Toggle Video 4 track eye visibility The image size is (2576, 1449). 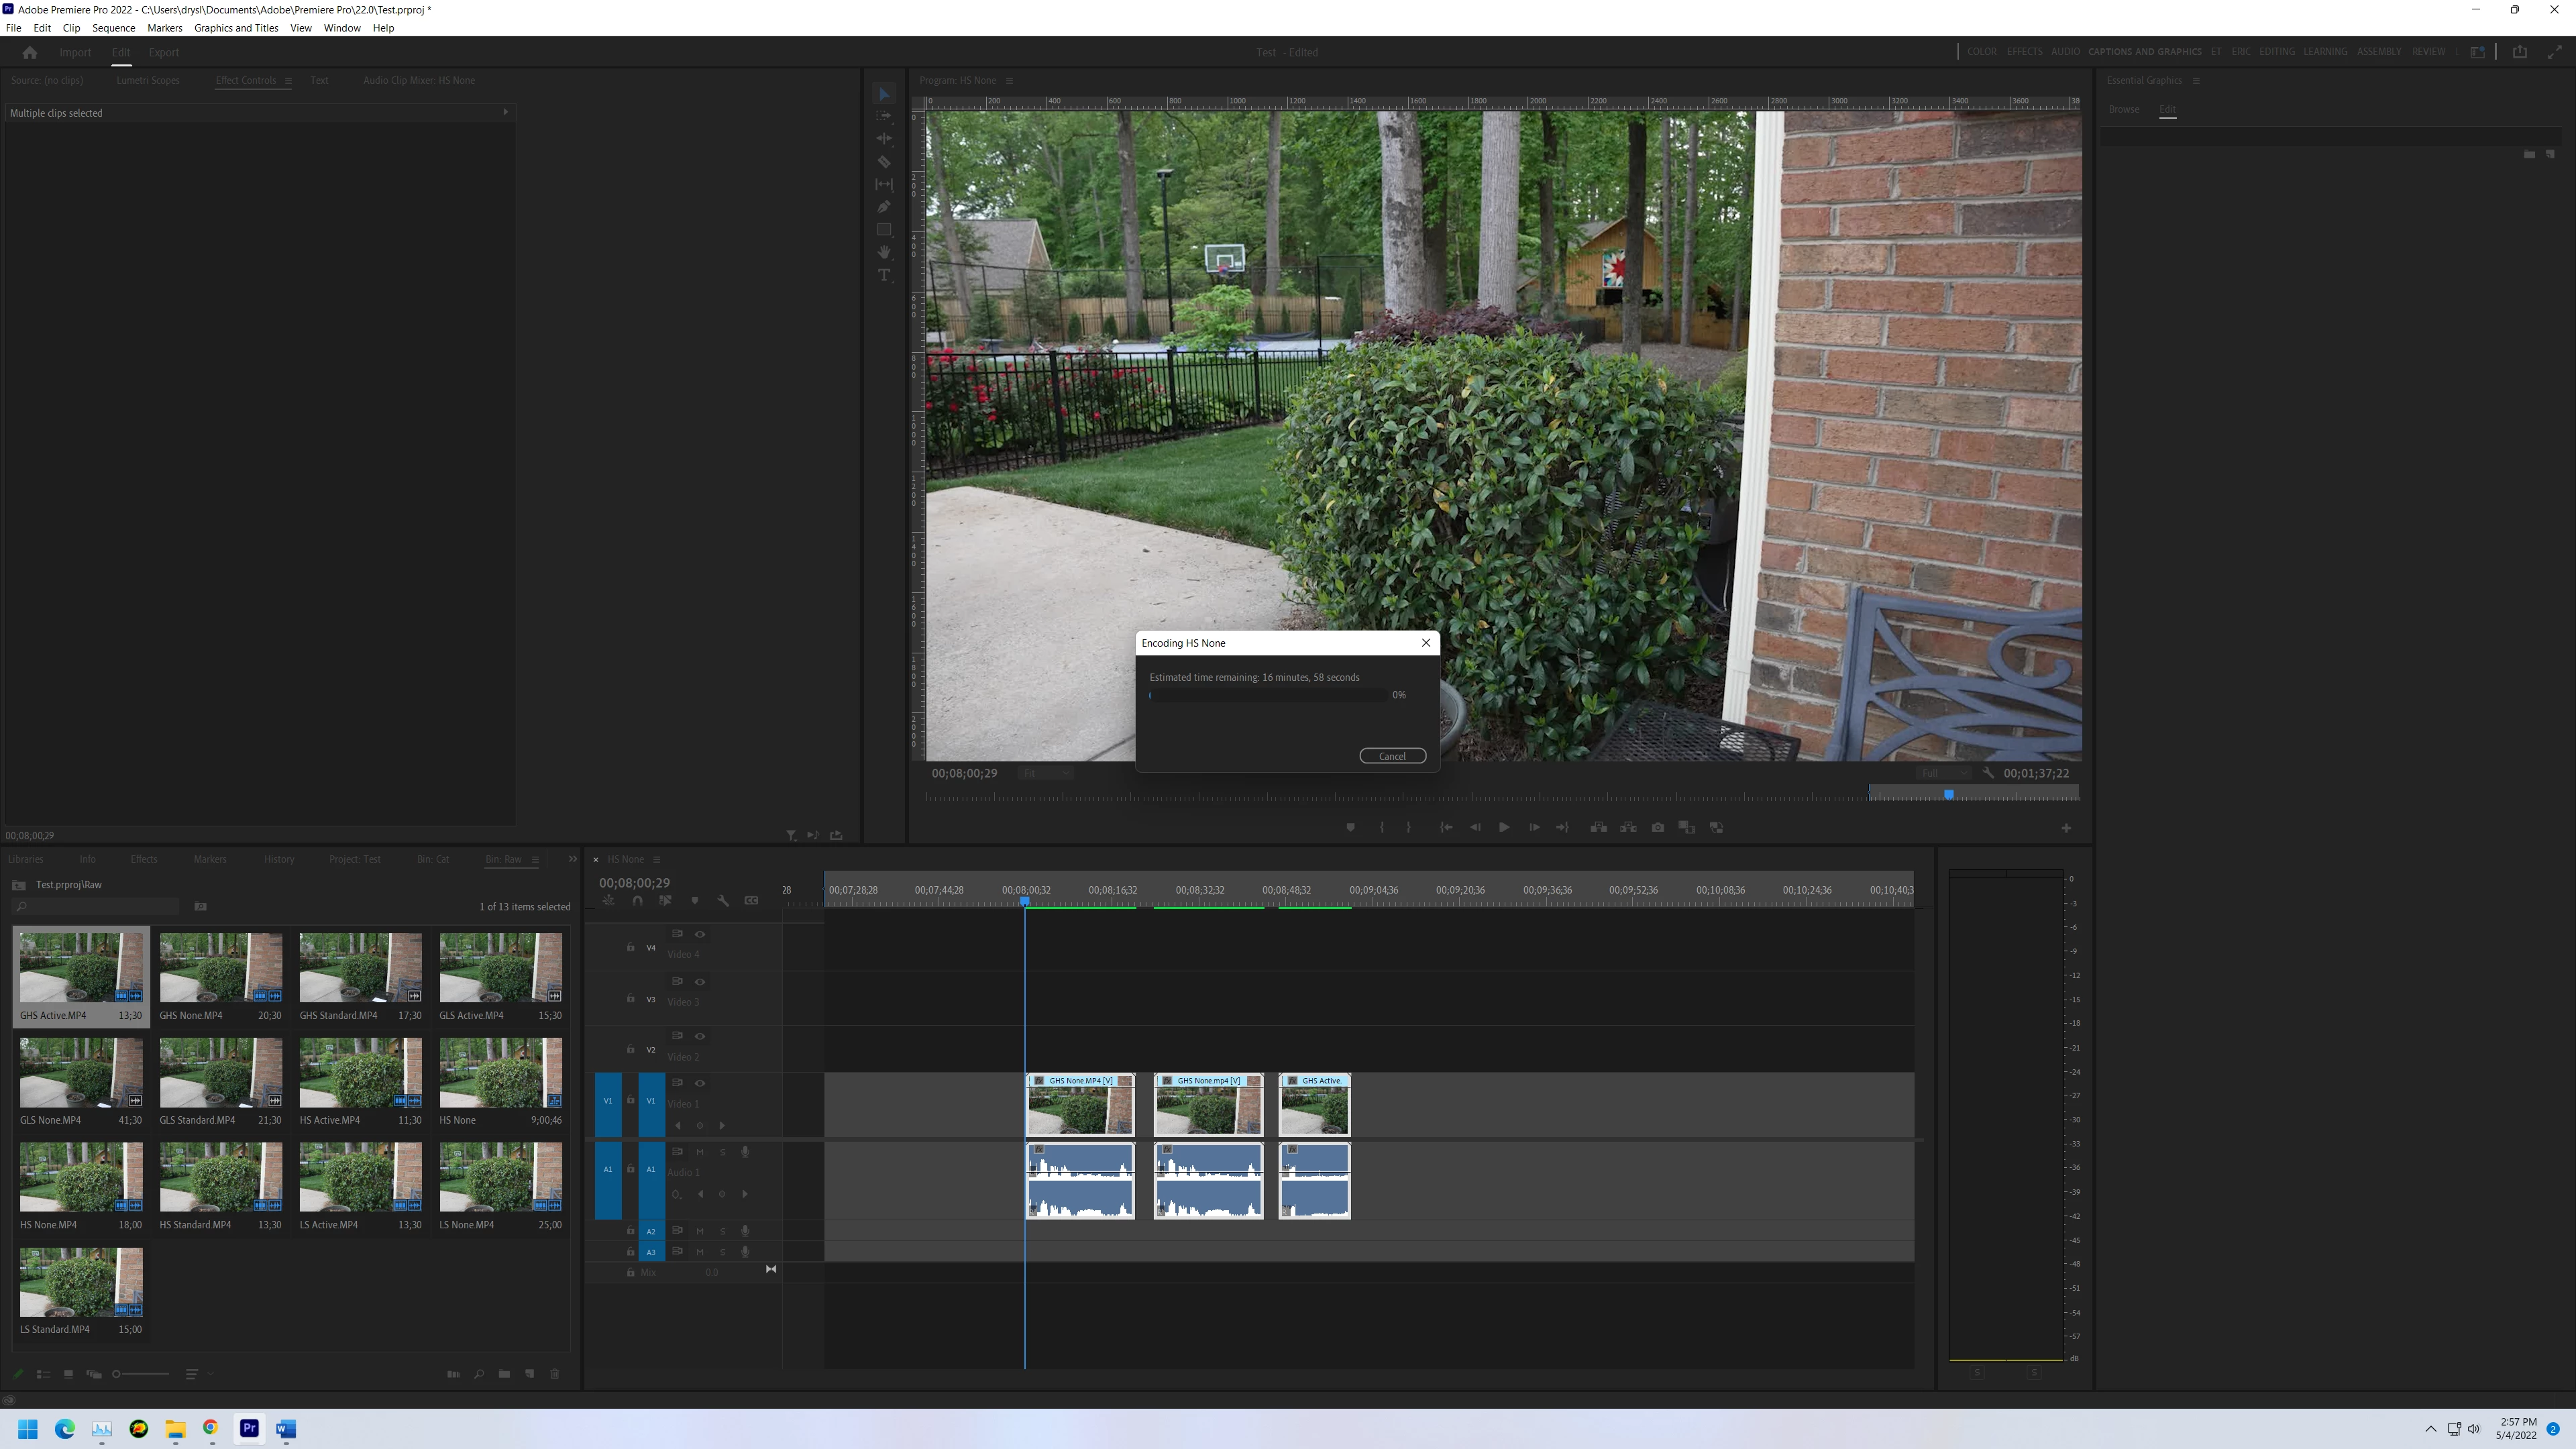pyautogui.click(x=700, y=934)
